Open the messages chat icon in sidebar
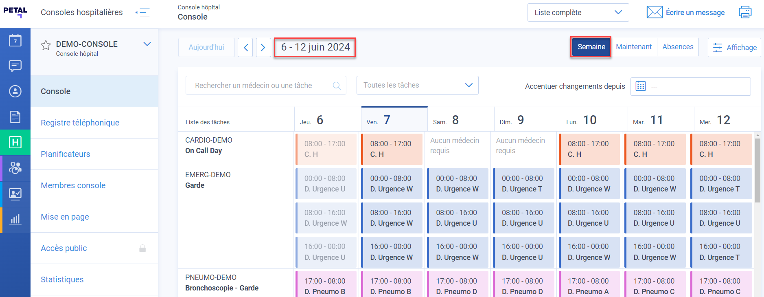This screenshot has width=764, height=297. [15, 66]
